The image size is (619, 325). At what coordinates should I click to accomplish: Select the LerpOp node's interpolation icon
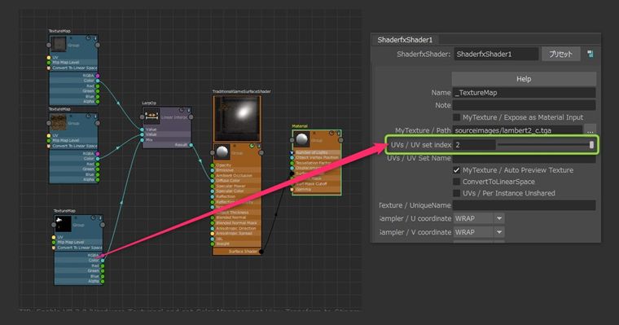point(151,116)
